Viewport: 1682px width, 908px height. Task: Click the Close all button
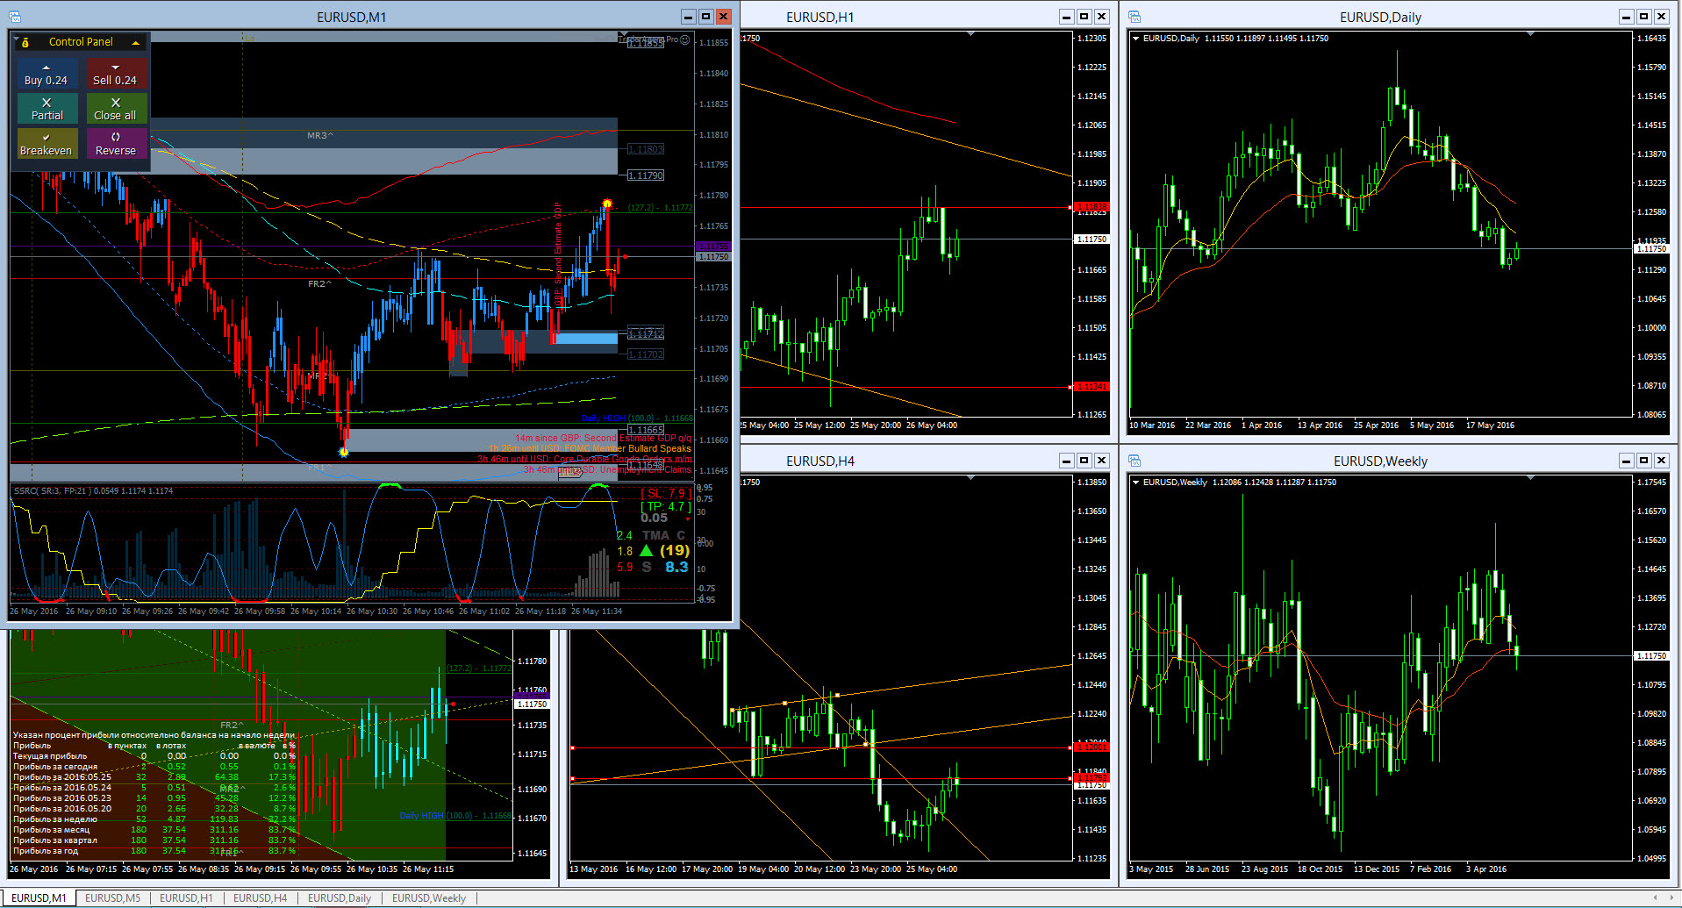(x=116, y=109)
